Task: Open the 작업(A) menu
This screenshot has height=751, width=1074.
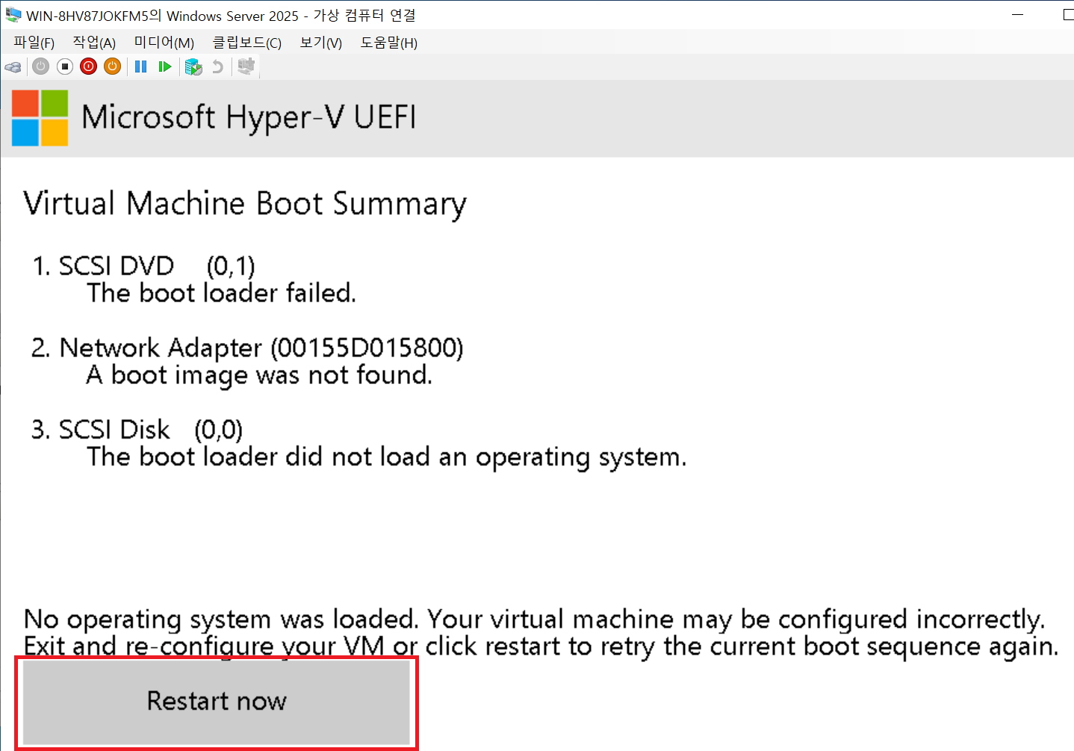Action: [x=94, y=43]
